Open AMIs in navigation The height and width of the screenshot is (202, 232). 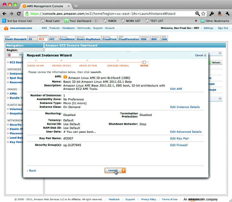pos(13,94)
